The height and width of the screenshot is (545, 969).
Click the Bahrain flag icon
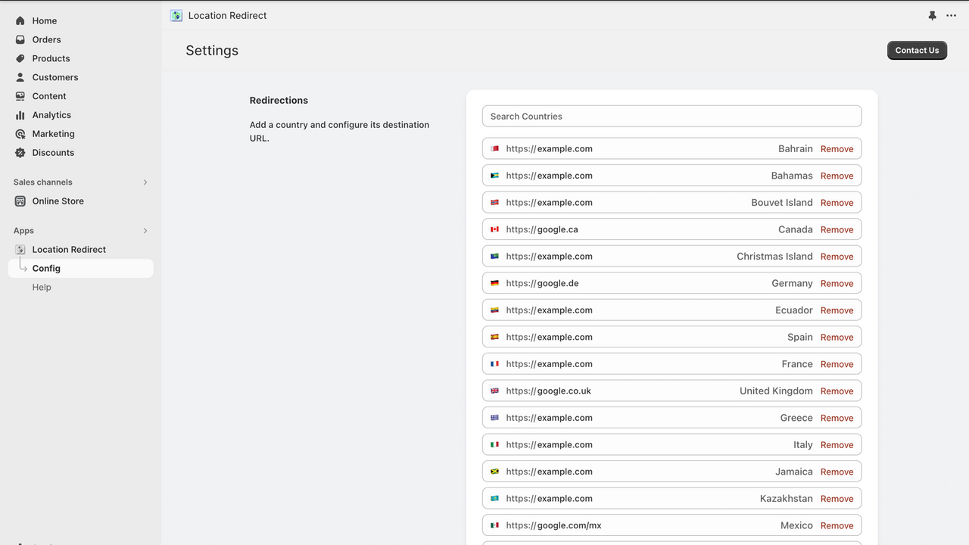coord(495,149)
